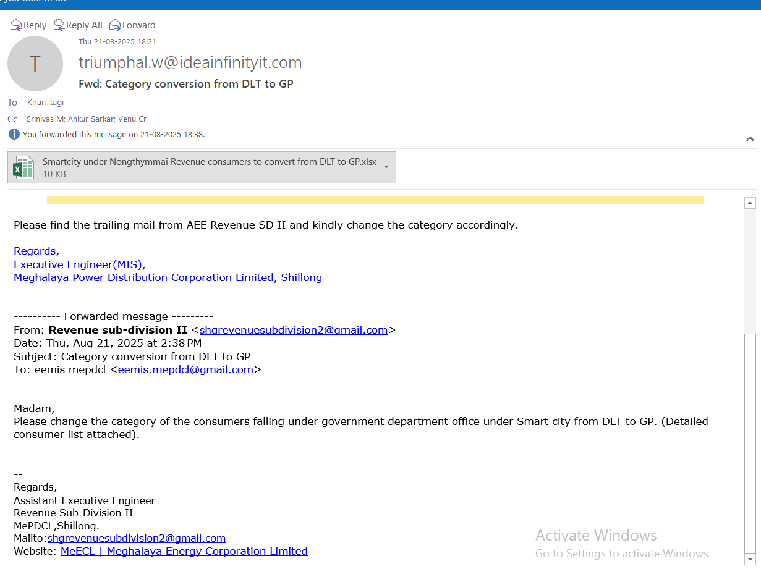Viewport: 761px width, 569px height.
Task: Select the Excel attachment file icon
Action: pyautogui.click(x=23, y=167)
